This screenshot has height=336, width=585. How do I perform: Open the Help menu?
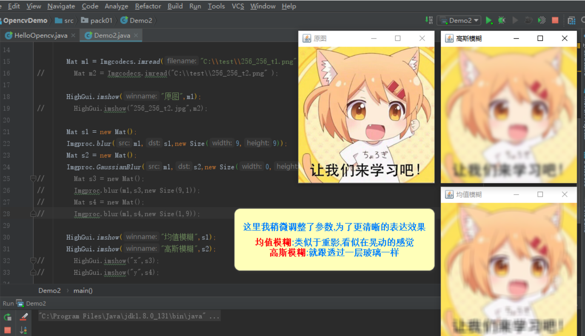coord(289,6)
